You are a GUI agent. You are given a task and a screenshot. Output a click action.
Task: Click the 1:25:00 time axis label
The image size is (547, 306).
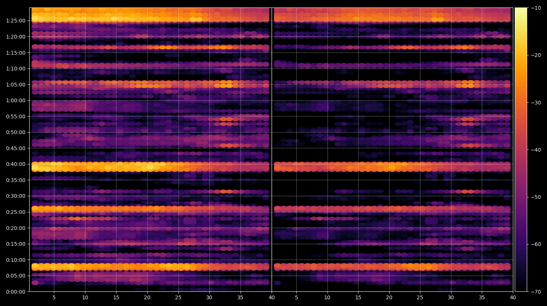(16, 21)
